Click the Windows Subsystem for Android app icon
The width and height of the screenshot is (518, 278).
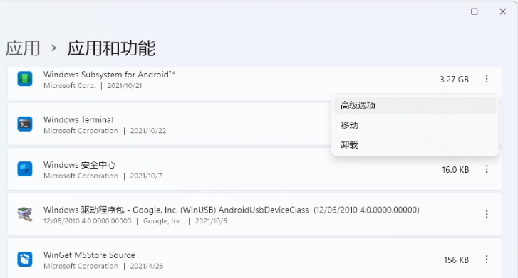coord(25,79)
